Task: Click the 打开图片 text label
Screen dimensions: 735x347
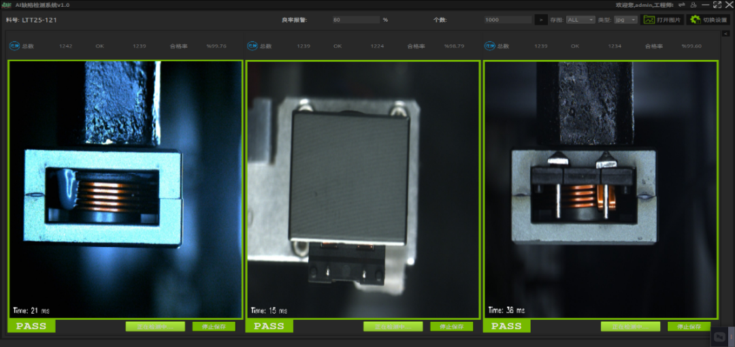Action: click(669, 20)
